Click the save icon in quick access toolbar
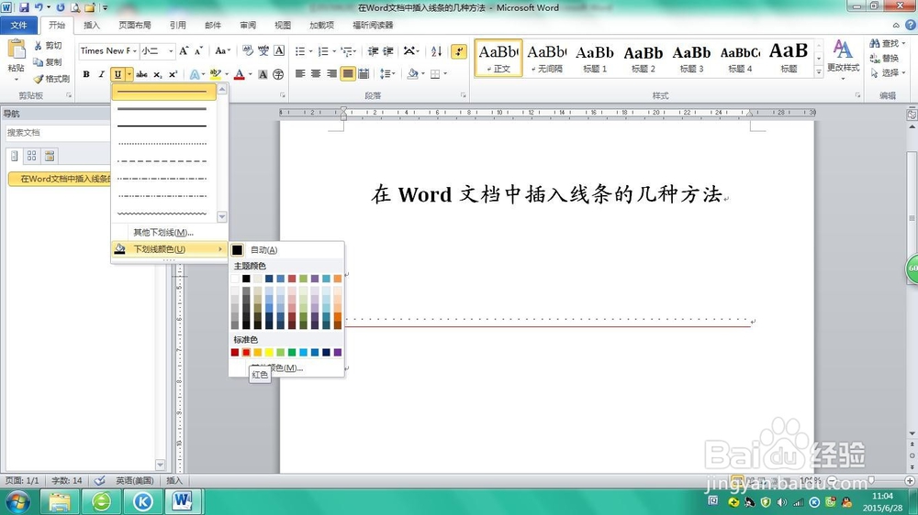Viewport: 918px width, 515px height. (24, 7)
